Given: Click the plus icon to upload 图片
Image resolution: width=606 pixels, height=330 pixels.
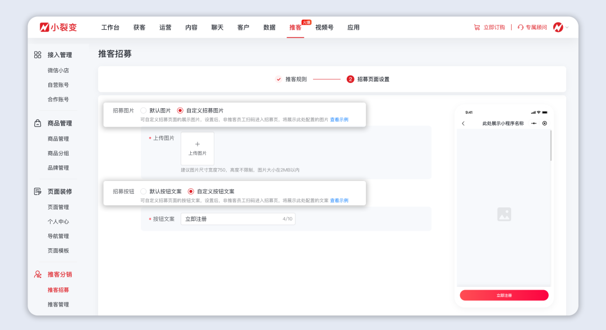Looking at the screenshot, I should coord(197,144).
